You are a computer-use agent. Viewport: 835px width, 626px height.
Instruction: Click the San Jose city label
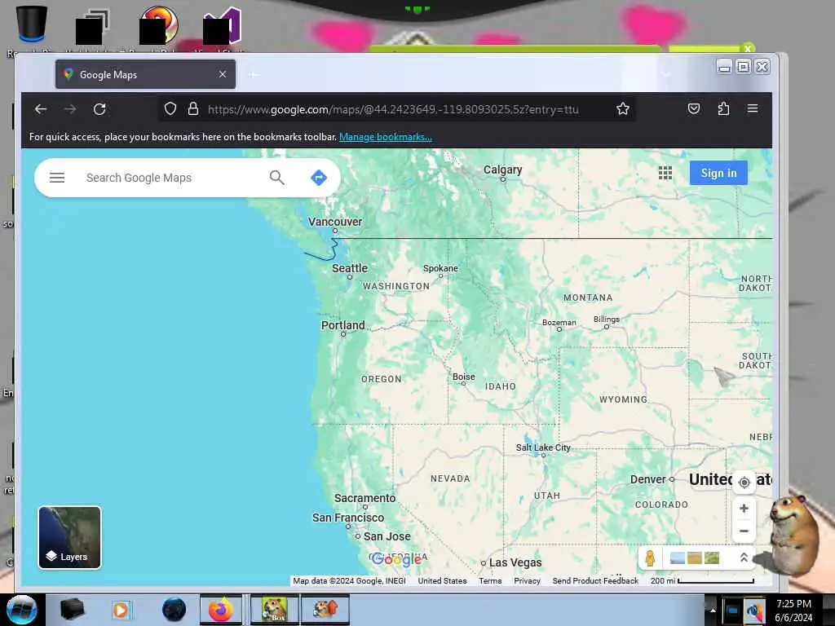point(387,536)
